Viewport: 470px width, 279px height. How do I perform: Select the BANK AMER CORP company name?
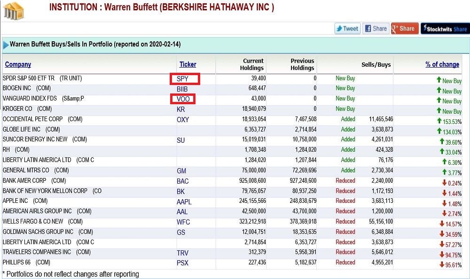click(x=24, y=180)
